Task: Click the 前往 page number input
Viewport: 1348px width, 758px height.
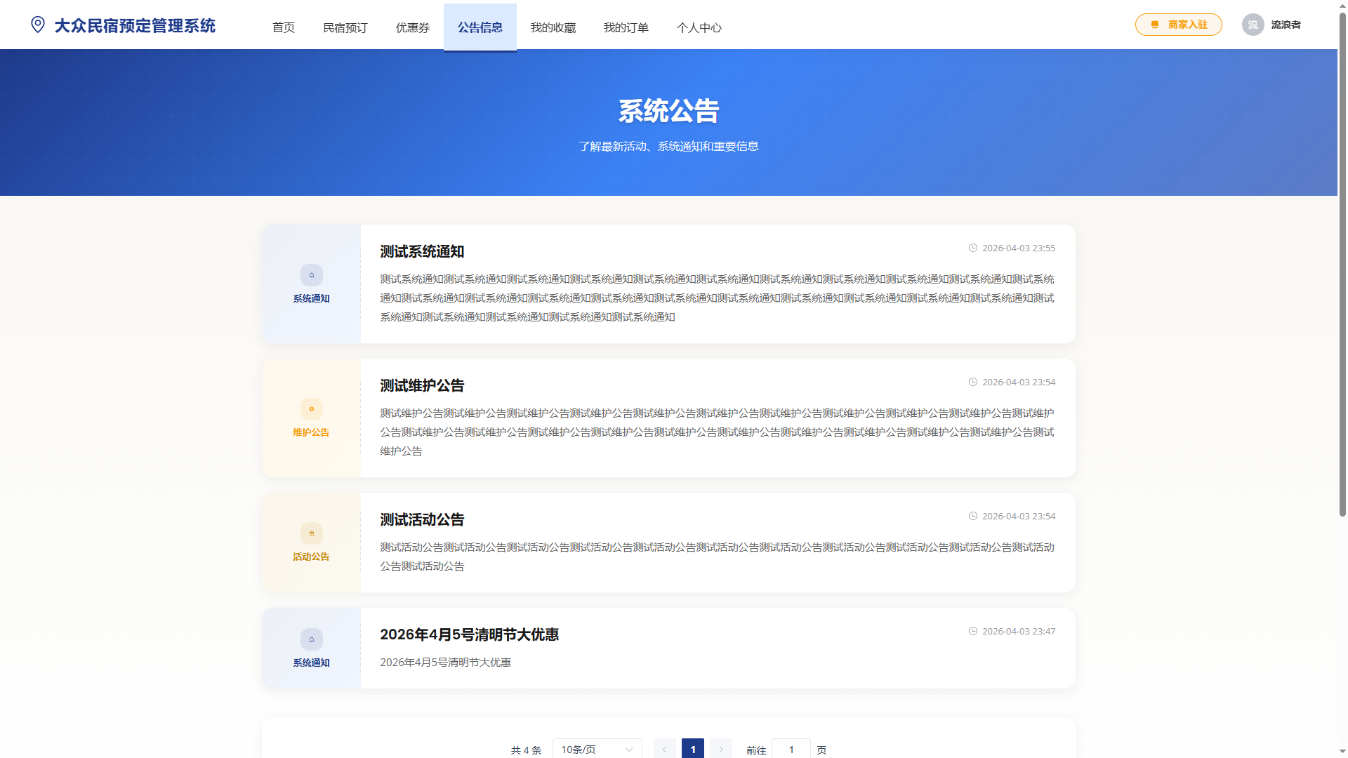Action: tap(791, 749)
